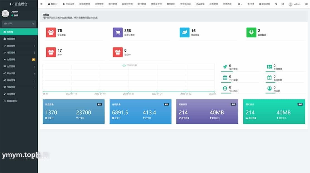Click the user icon for 月活跃
Image resolution: width=310 pixels, height=173 pixels.
[x=270, y=88]
